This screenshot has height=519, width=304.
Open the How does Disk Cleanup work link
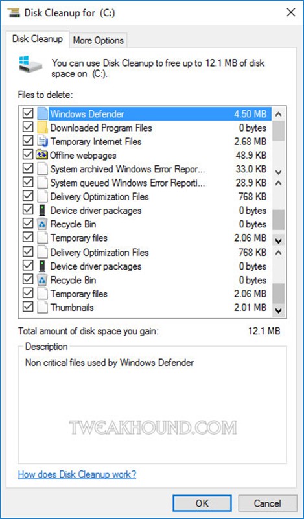(77, 474)
